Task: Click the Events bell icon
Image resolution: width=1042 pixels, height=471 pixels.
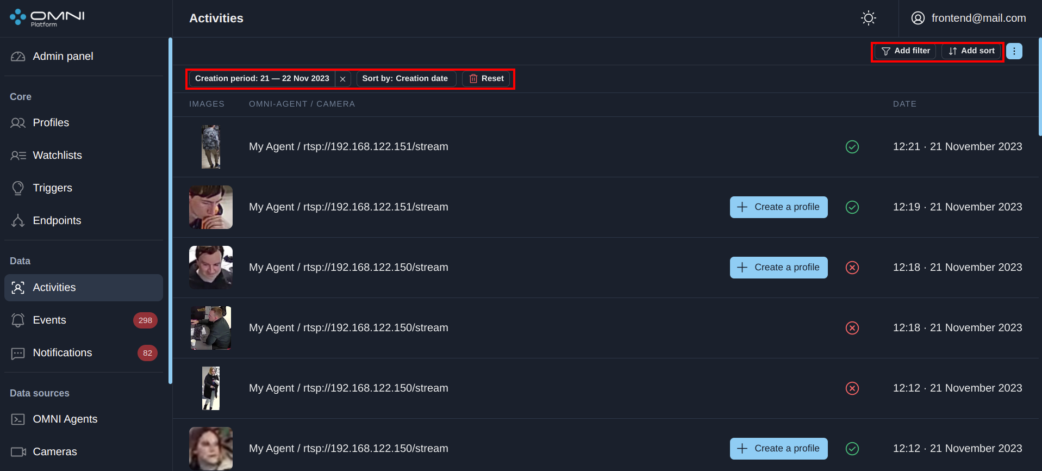Action: (18, 320)
